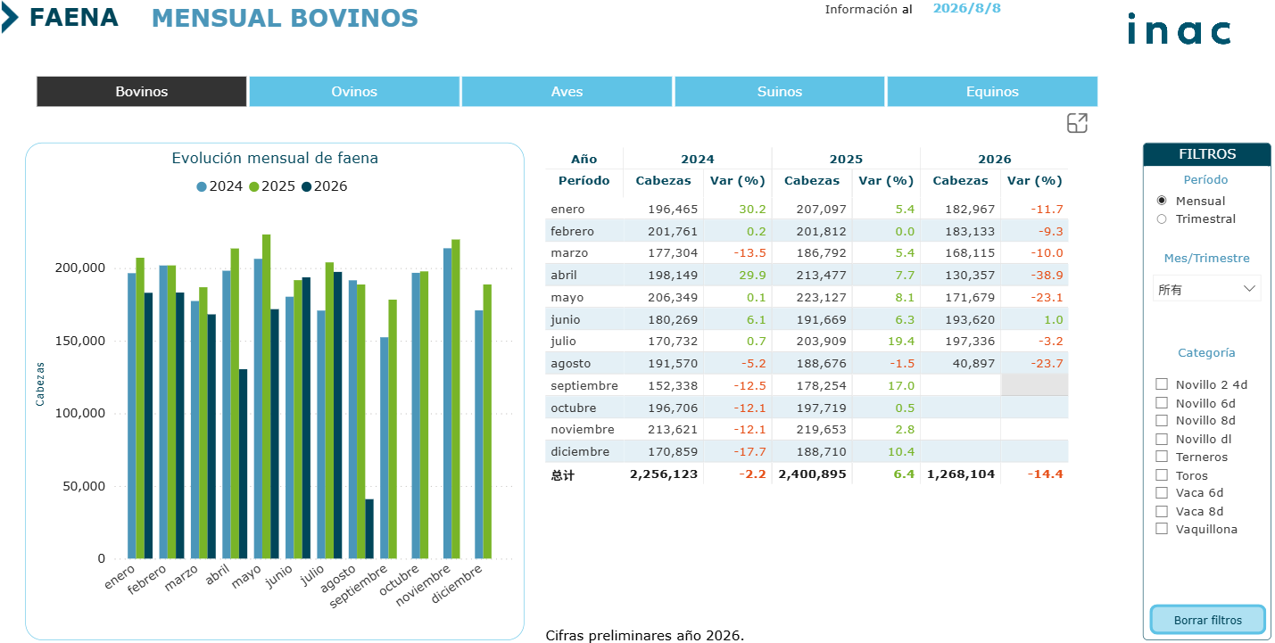Click the Año header cell
The width and height of the screenshot is (1275, 643).
point(584,159)
